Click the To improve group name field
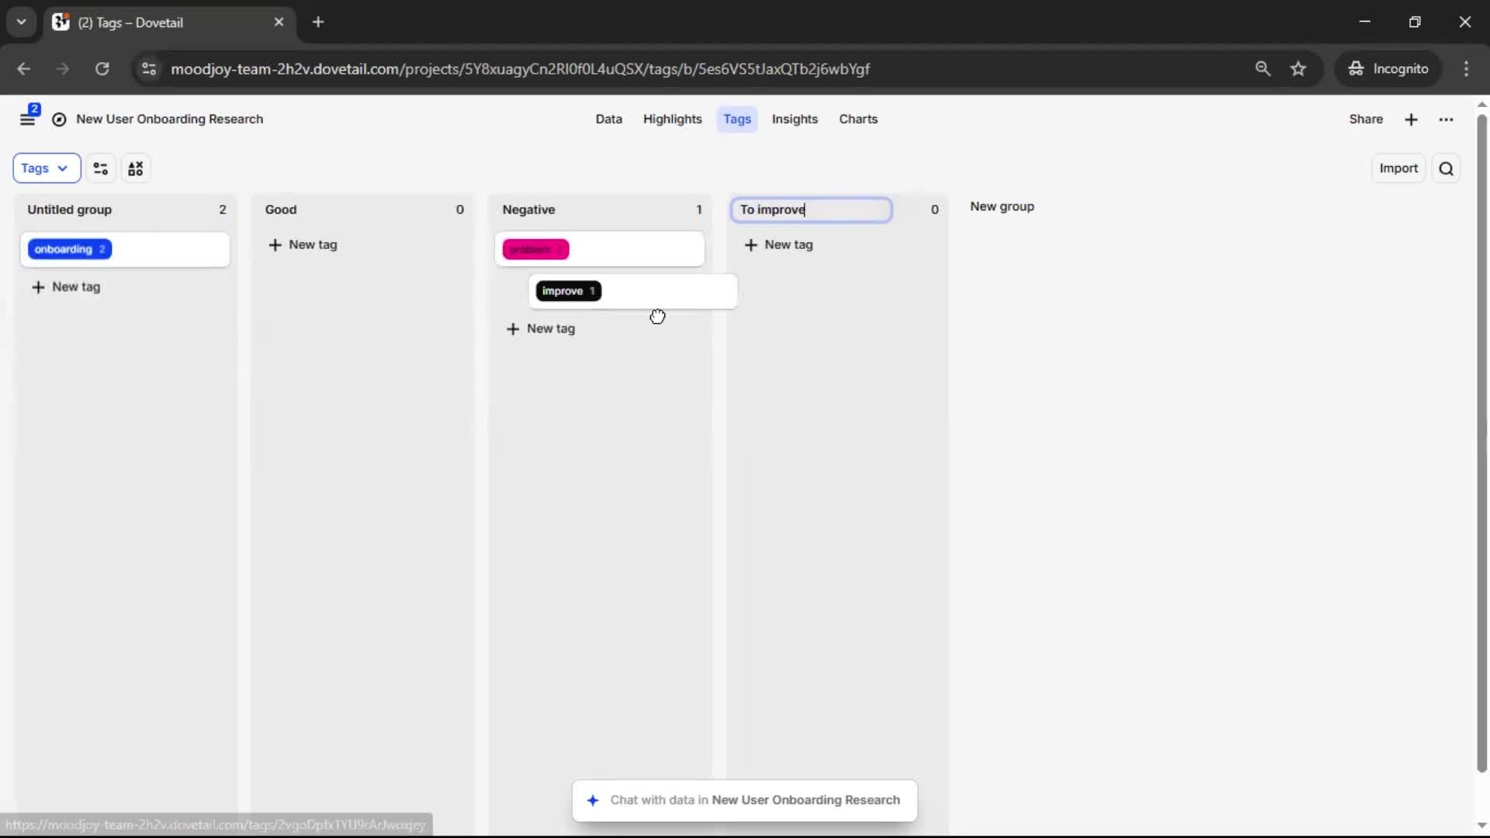The height and width of the screenshot is (838, 1490). tap(811, 209)
